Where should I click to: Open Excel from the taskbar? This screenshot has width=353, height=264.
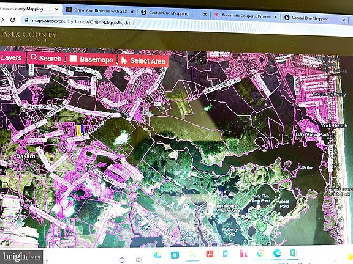293,253
